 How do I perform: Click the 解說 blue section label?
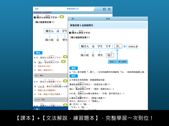click(73, 68)
